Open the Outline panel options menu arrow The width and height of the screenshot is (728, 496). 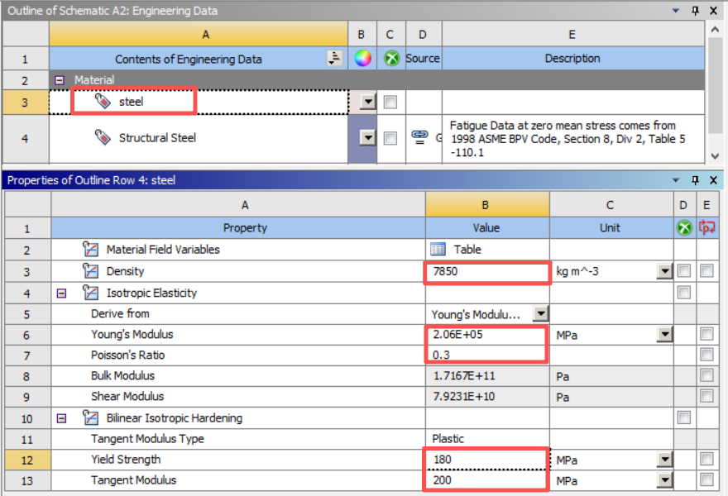tap(676, 10)
